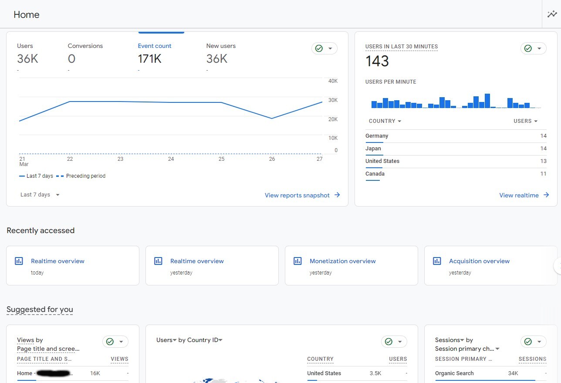The image size is (561, 383).
Task: Open data quality dropdown on Sessions card
Action: [534, 342]
